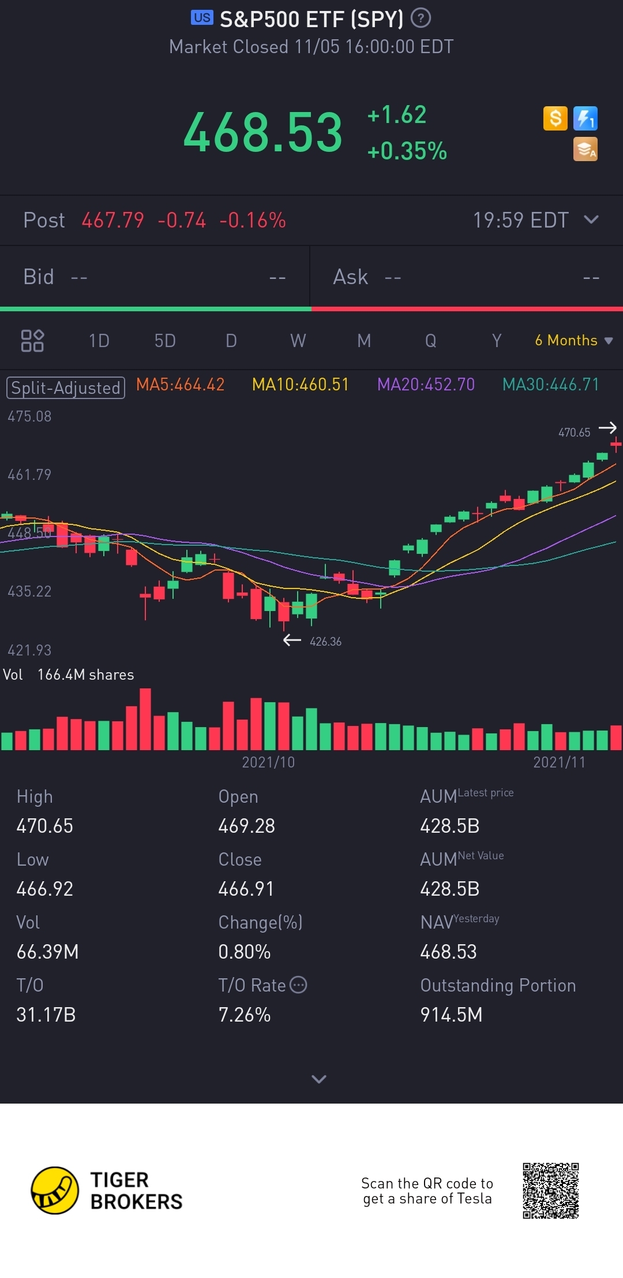Screen dimensions: 623x1278
Task: Tap the help question mark beside SPY title
Action: pos(421,18)
